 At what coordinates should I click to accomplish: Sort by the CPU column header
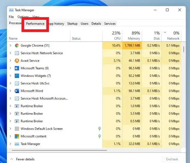tap(112, 36)
